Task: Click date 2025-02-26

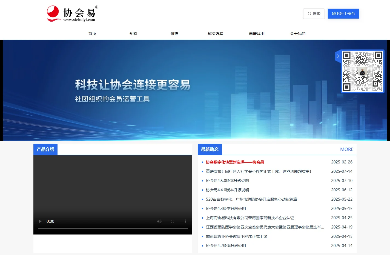Action: 342,162
